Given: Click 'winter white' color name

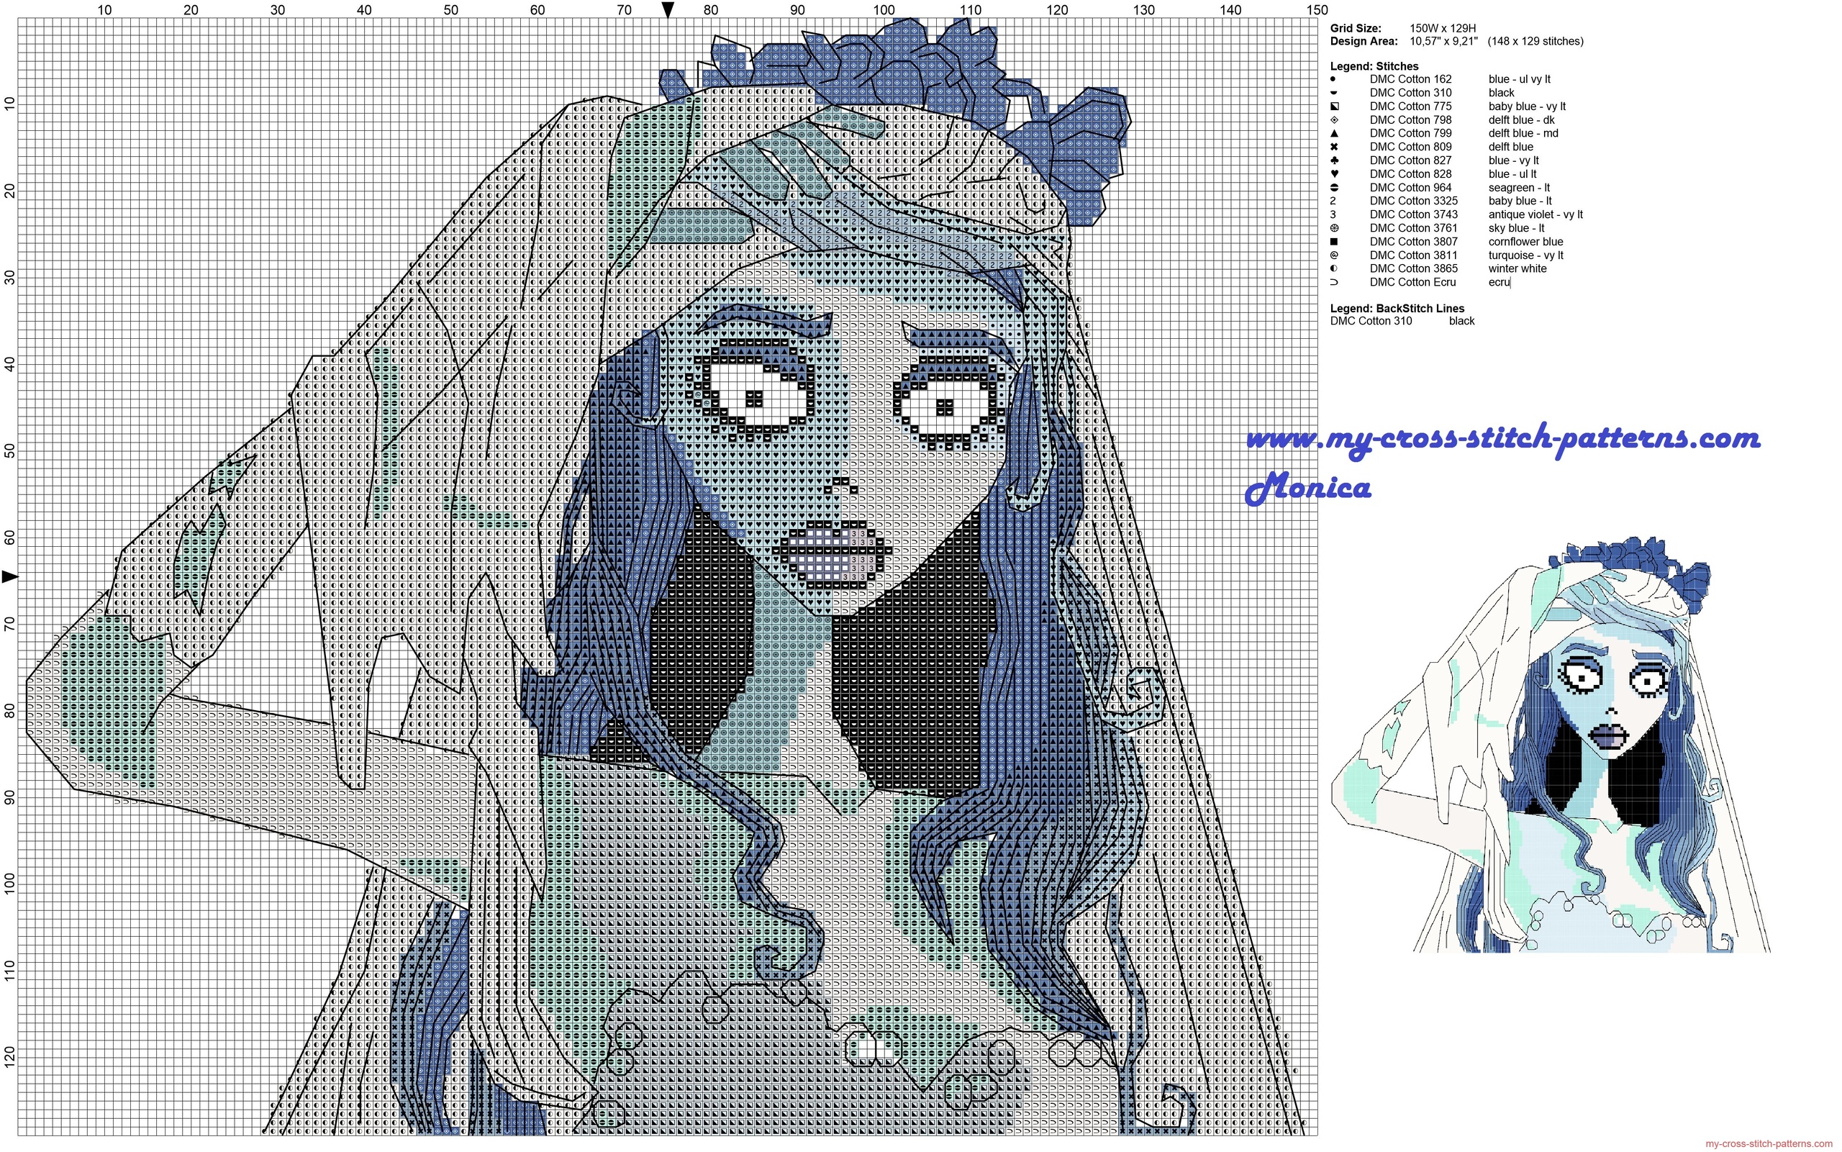Looking at the screenshot, I should tap(1517, 269).
